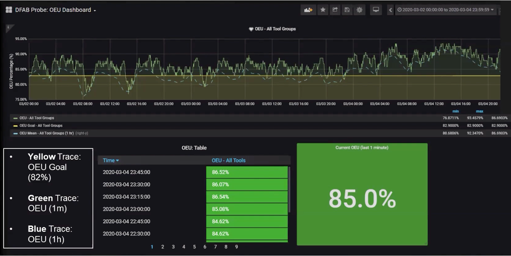Screen dimensions: 511x256
Task: Click the 93.4579% legend max value
Action: click(x=475, y=118)
